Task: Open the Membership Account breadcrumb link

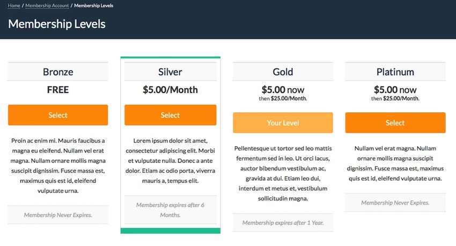Action: [x=47, y=5]
